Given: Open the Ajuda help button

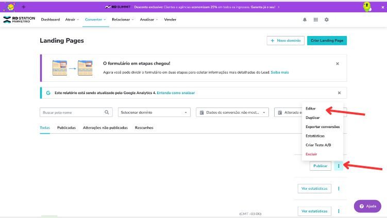Looking at the screenshot, I should coord(367,206).
